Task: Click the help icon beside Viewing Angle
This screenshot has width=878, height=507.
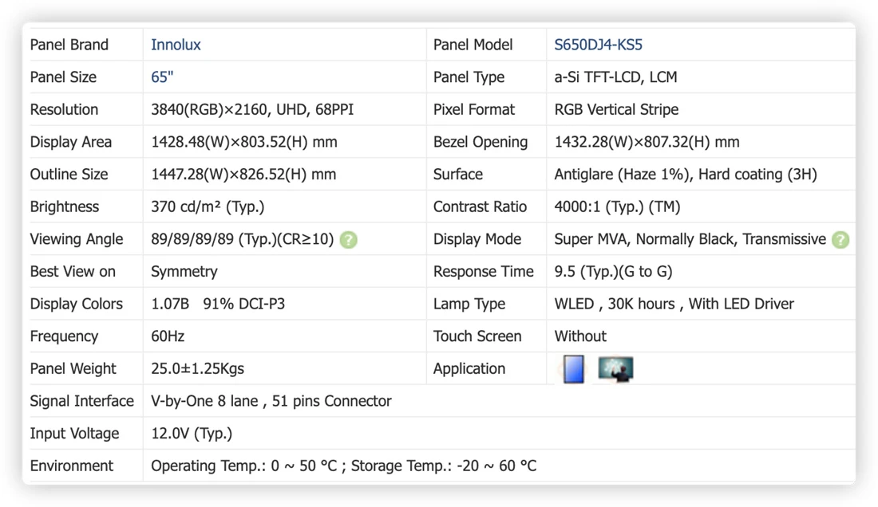Action: [x=348, y=240]
